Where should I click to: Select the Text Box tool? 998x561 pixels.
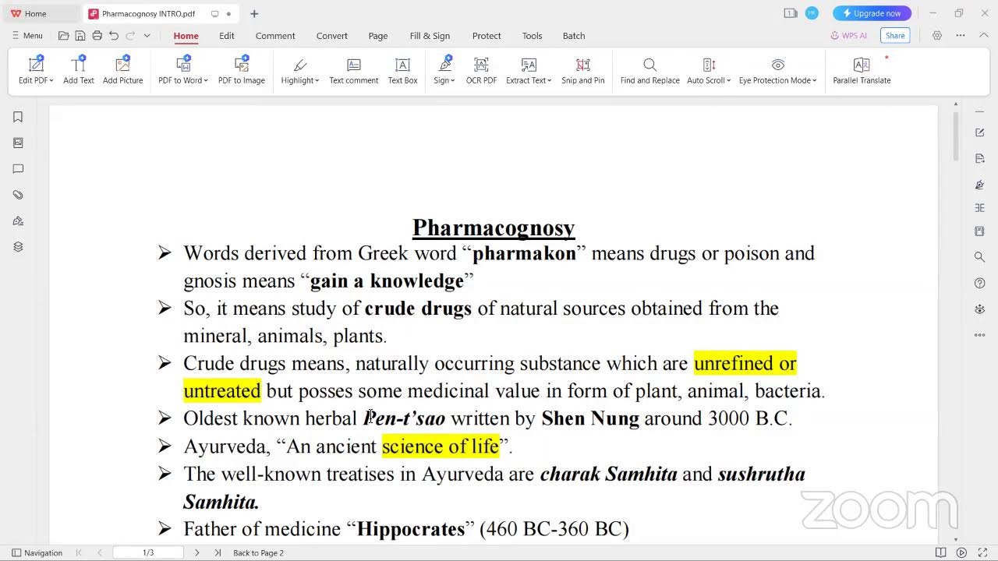point(402,70)
